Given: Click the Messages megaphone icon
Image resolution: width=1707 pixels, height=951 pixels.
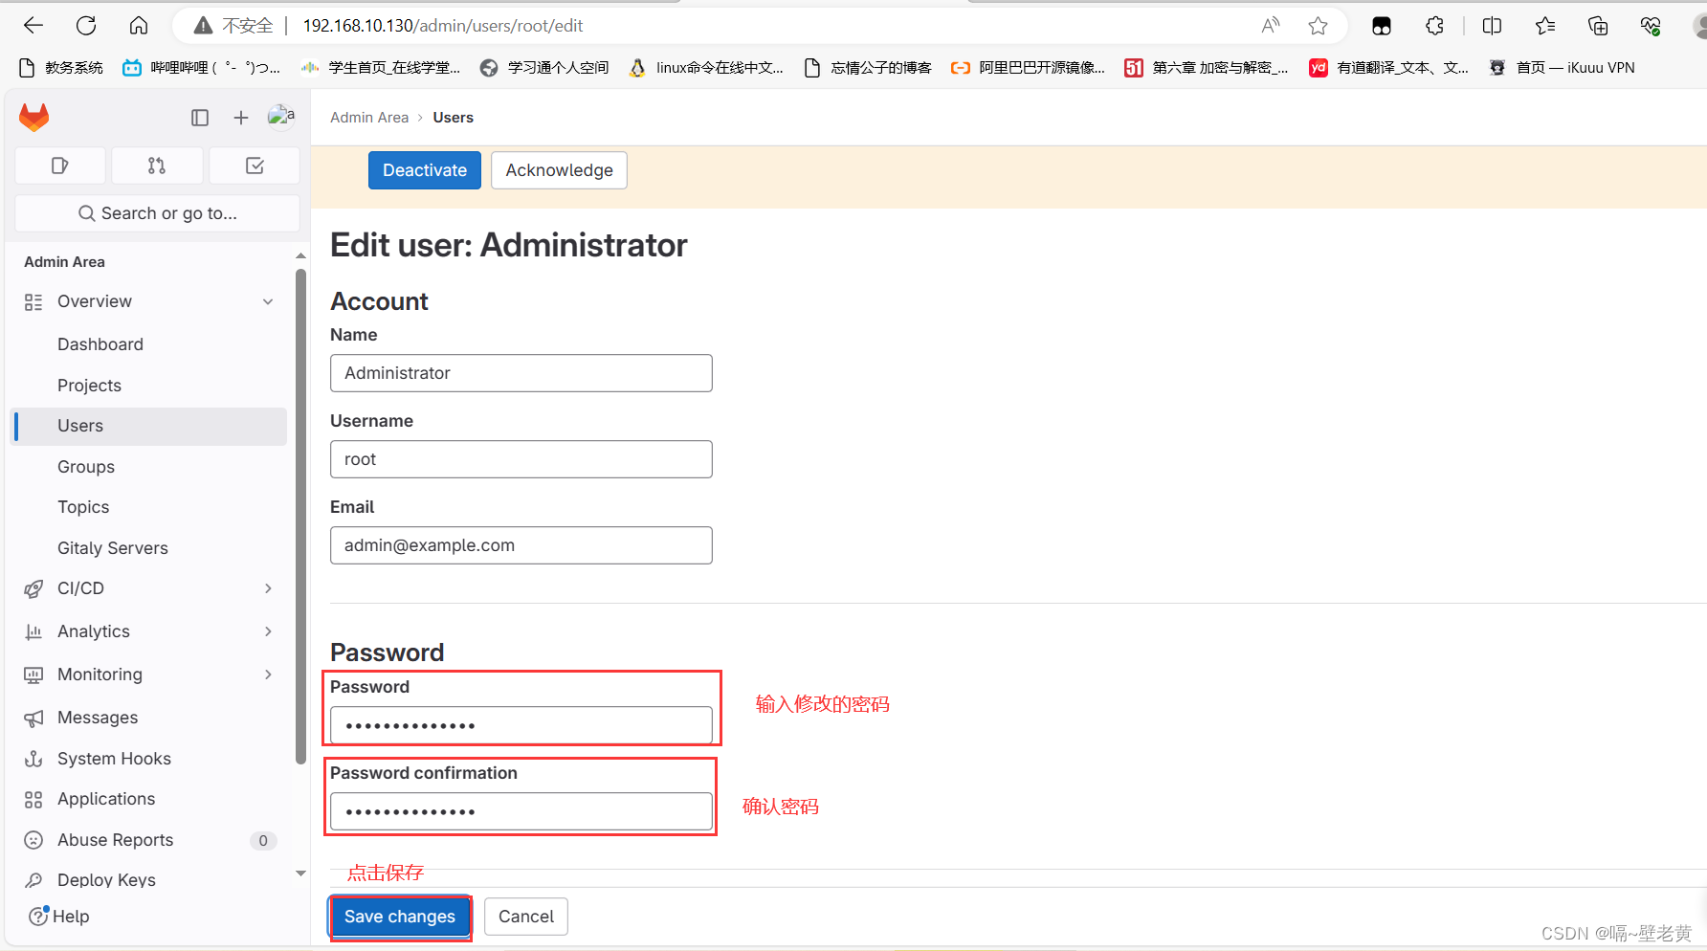Looking at the screenshot, I should click(x=33, y=718).
